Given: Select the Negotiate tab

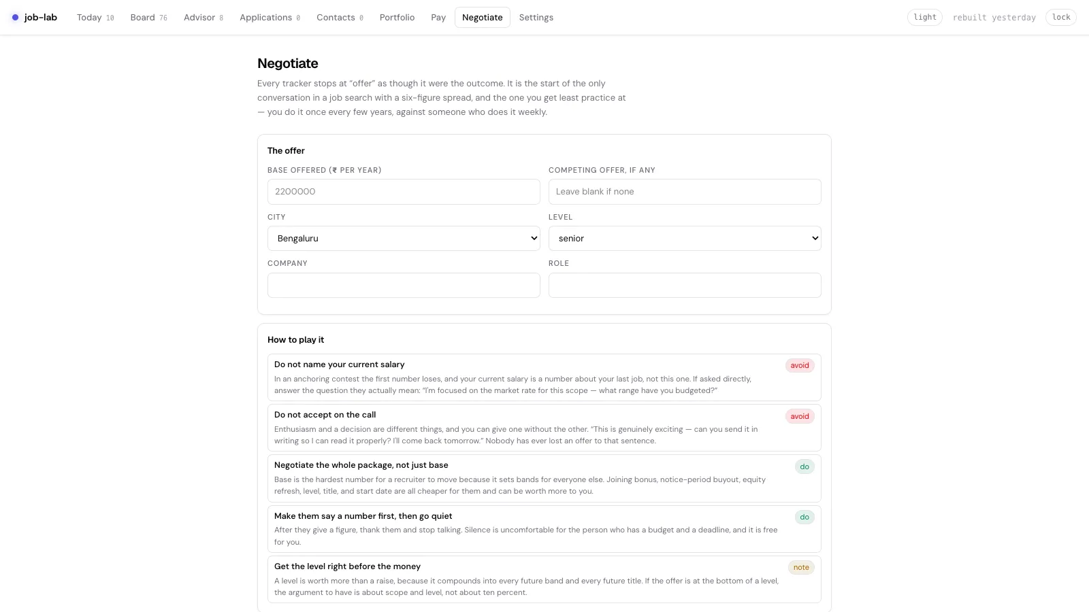Looking at the screenshot, I should (x=482, y=18).
